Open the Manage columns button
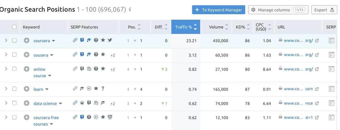This screenshot has width=340, height=130. [278, 10]
